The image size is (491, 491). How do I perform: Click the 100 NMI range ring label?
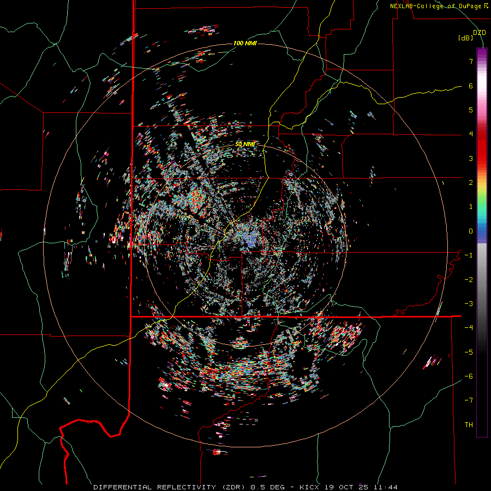pyautogui.click(x=245, y=43)
